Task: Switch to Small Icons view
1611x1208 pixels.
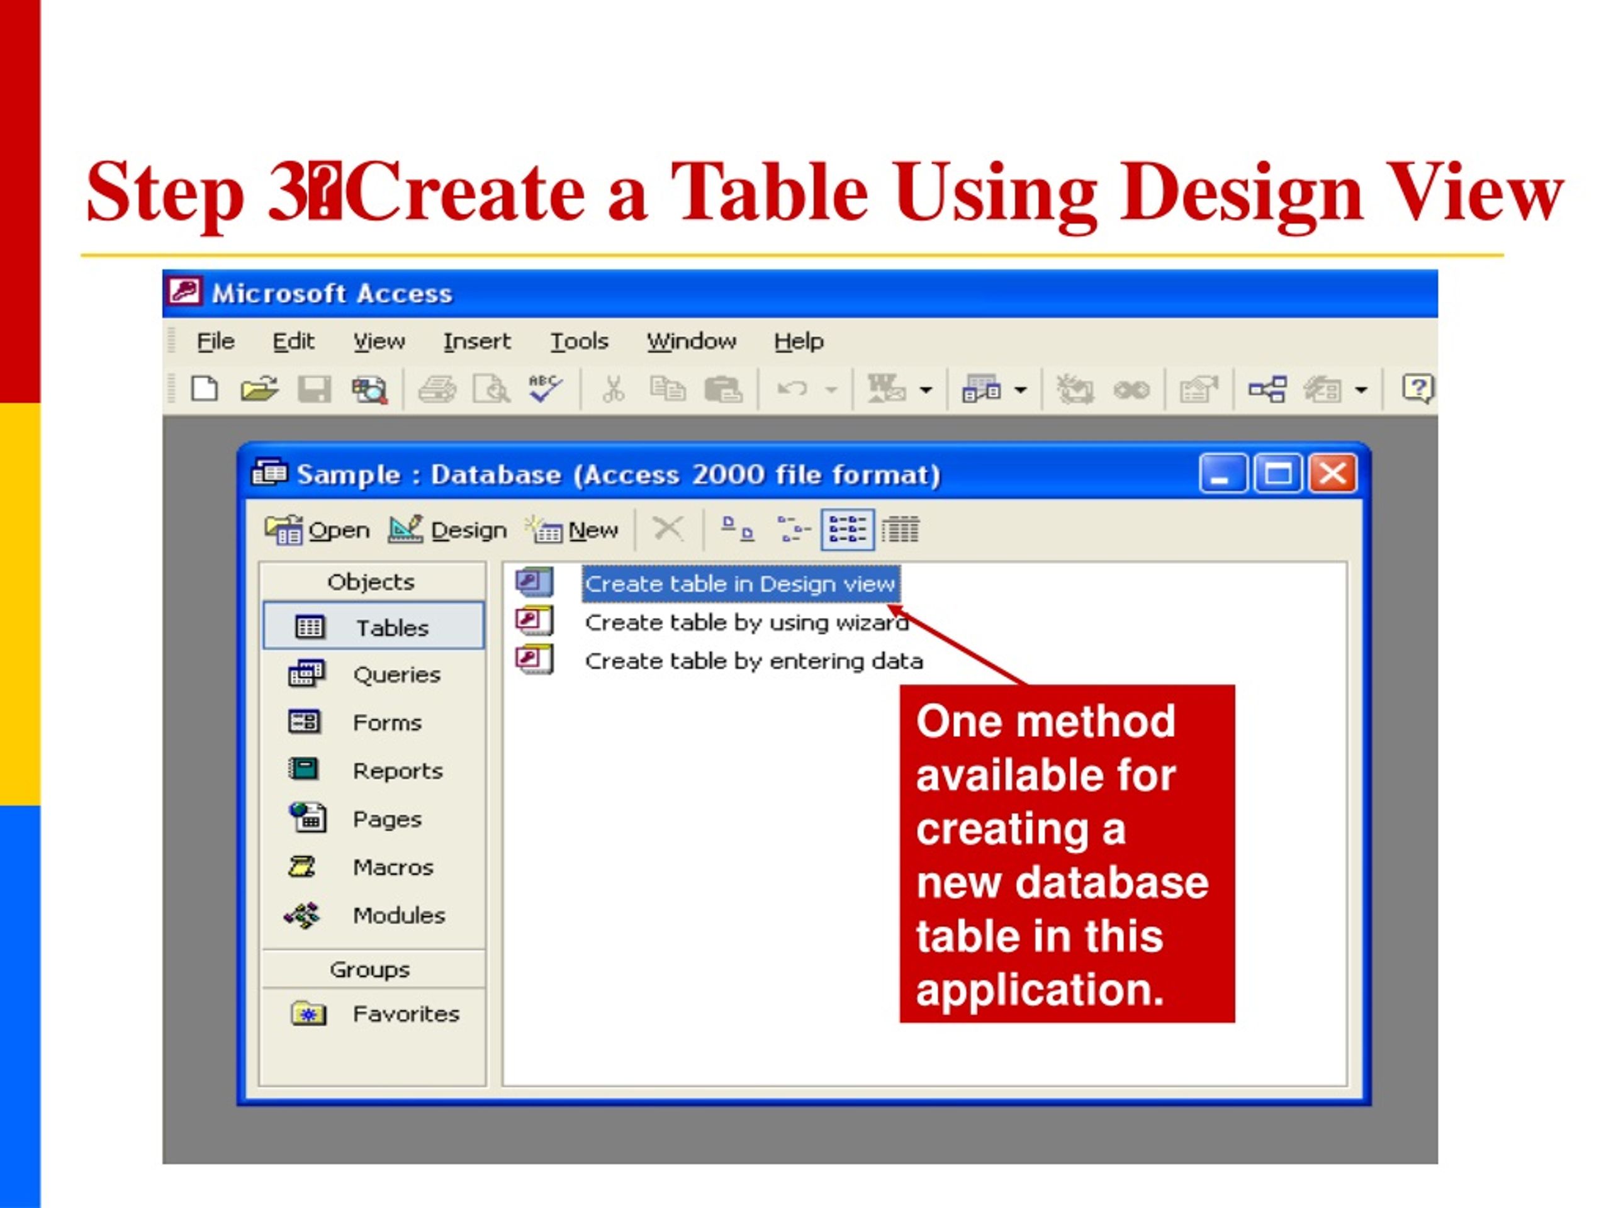Action: 794,528
